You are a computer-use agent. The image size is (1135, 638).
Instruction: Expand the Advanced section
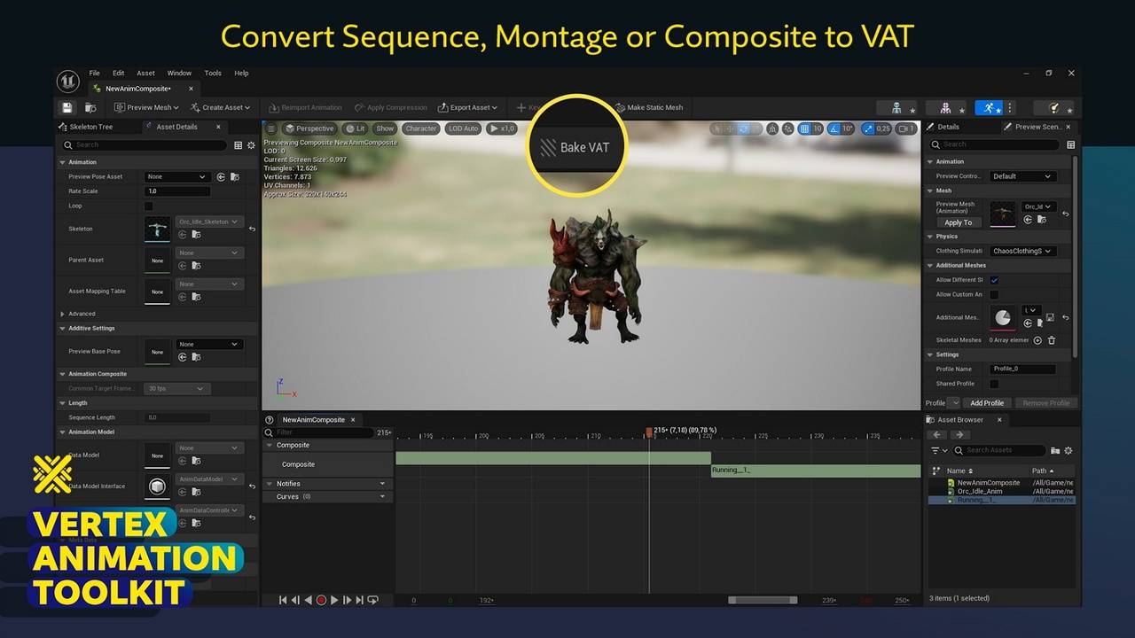click(63, 314)
